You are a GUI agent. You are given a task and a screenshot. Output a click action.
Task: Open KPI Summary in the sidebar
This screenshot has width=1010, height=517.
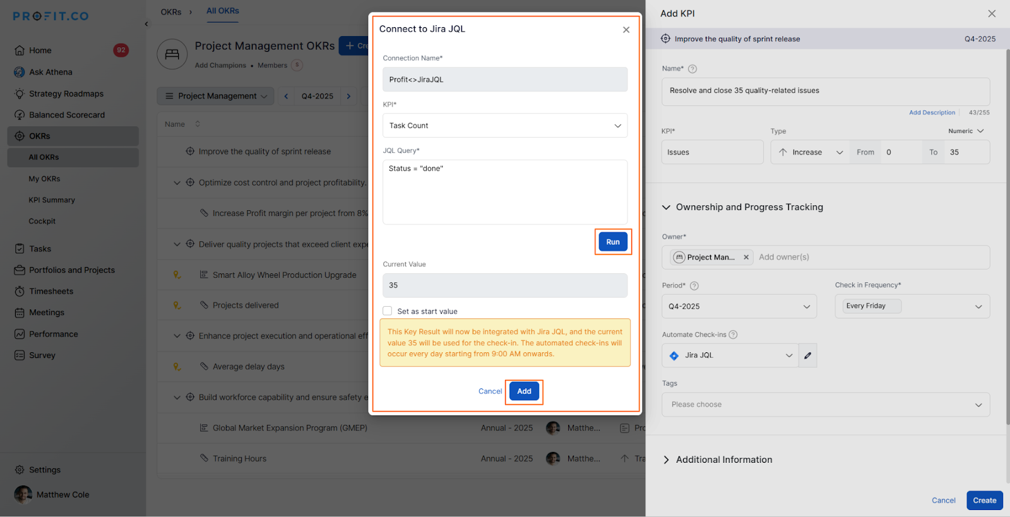click(52, 200)
